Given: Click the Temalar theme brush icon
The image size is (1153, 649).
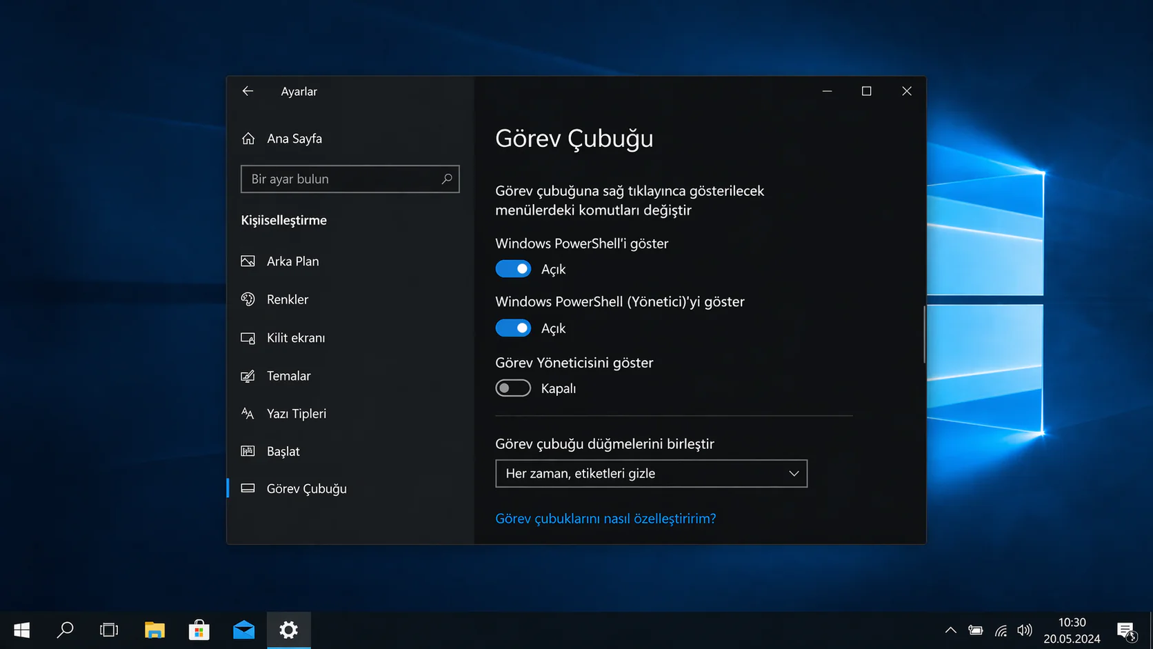Looking at the screenshot, I should (248, 376).
